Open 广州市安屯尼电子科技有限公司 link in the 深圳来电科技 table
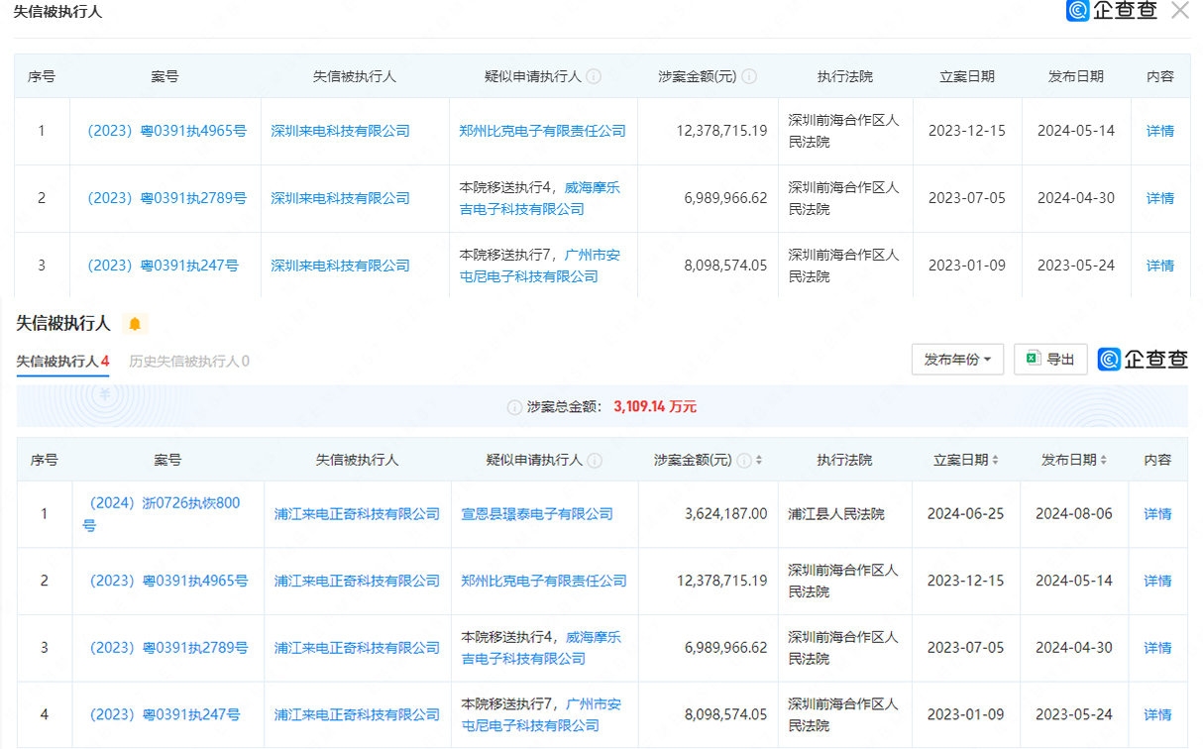 [x=540, y=266]
